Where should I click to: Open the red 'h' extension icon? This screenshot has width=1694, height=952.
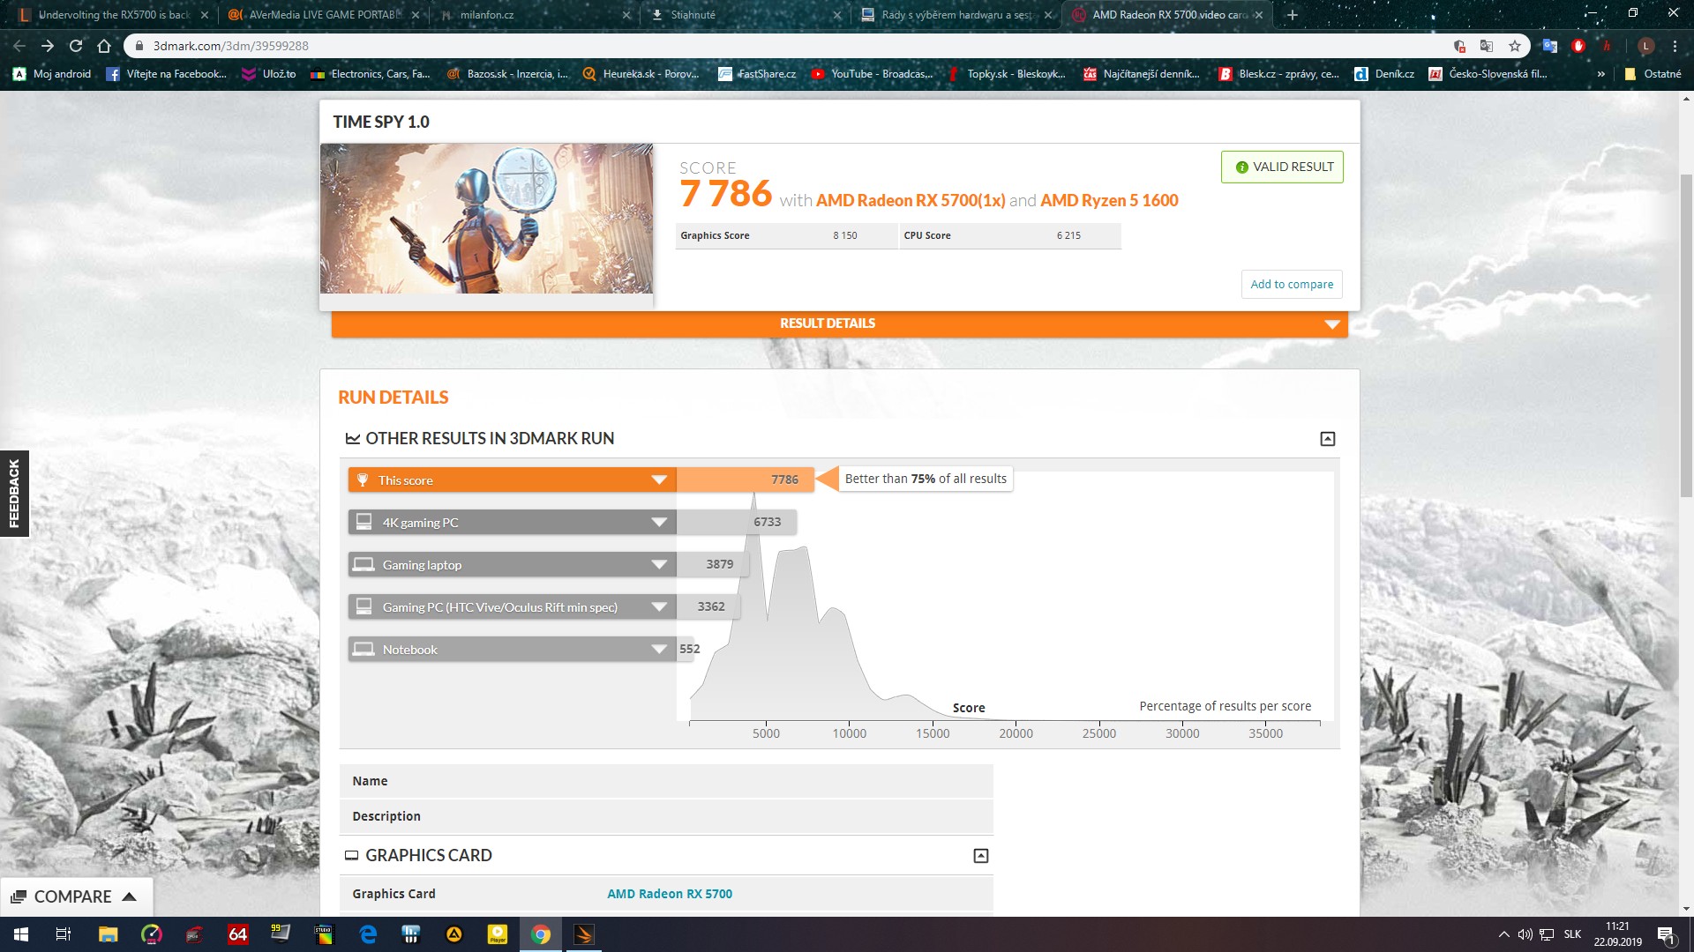point(1607,46)
